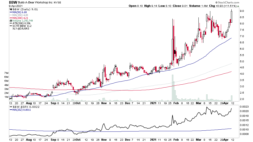Click the Feb label on main chart axis
This screenshot has height=142, width=253.
pyautogui.click(x=176, y=103)
